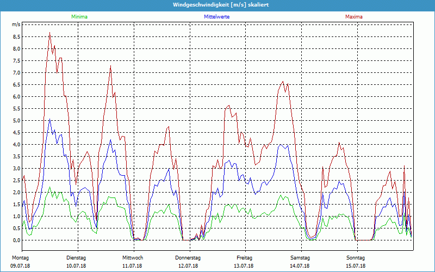Click the red Maxima peak on Monday

(x=49, y=33)
